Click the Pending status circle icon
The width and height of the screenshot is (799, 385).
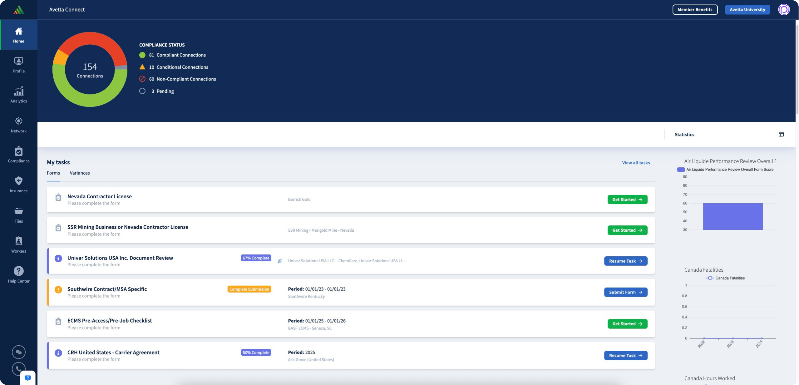142,91
